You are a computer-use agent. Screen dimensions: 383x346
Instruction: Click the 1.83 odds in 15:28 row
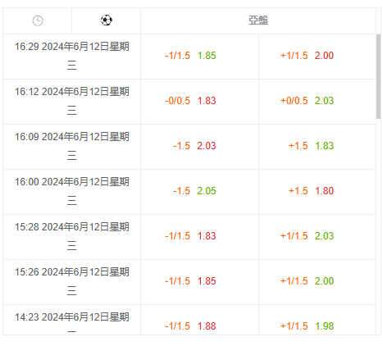click(x=207, y=236)
